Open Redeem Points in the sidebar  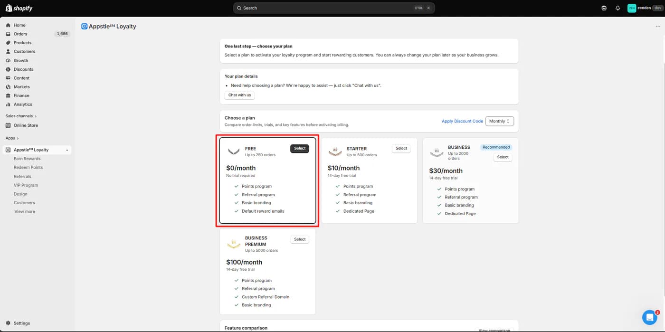point(28,167)
